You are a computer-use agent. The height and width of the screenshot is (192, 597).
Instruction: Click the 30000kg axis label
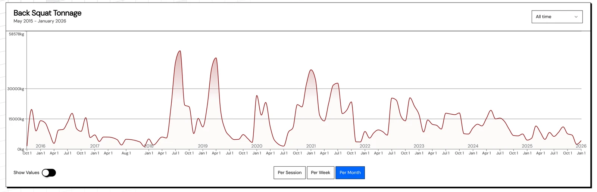tap(16, 89)
